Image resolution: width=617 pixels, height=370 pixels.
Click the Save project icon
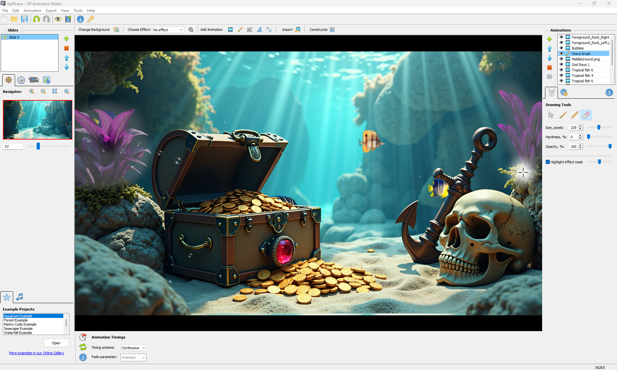pos(24,19)
